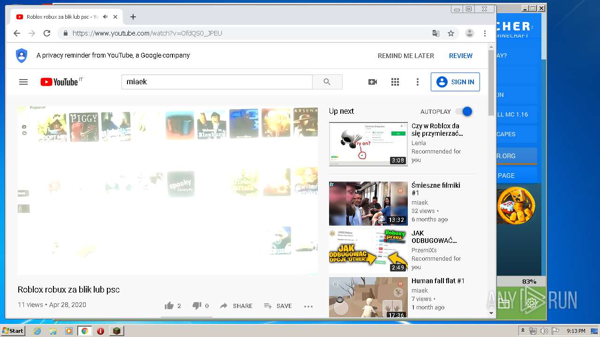Click the Lenla channel name

point(419,143)
